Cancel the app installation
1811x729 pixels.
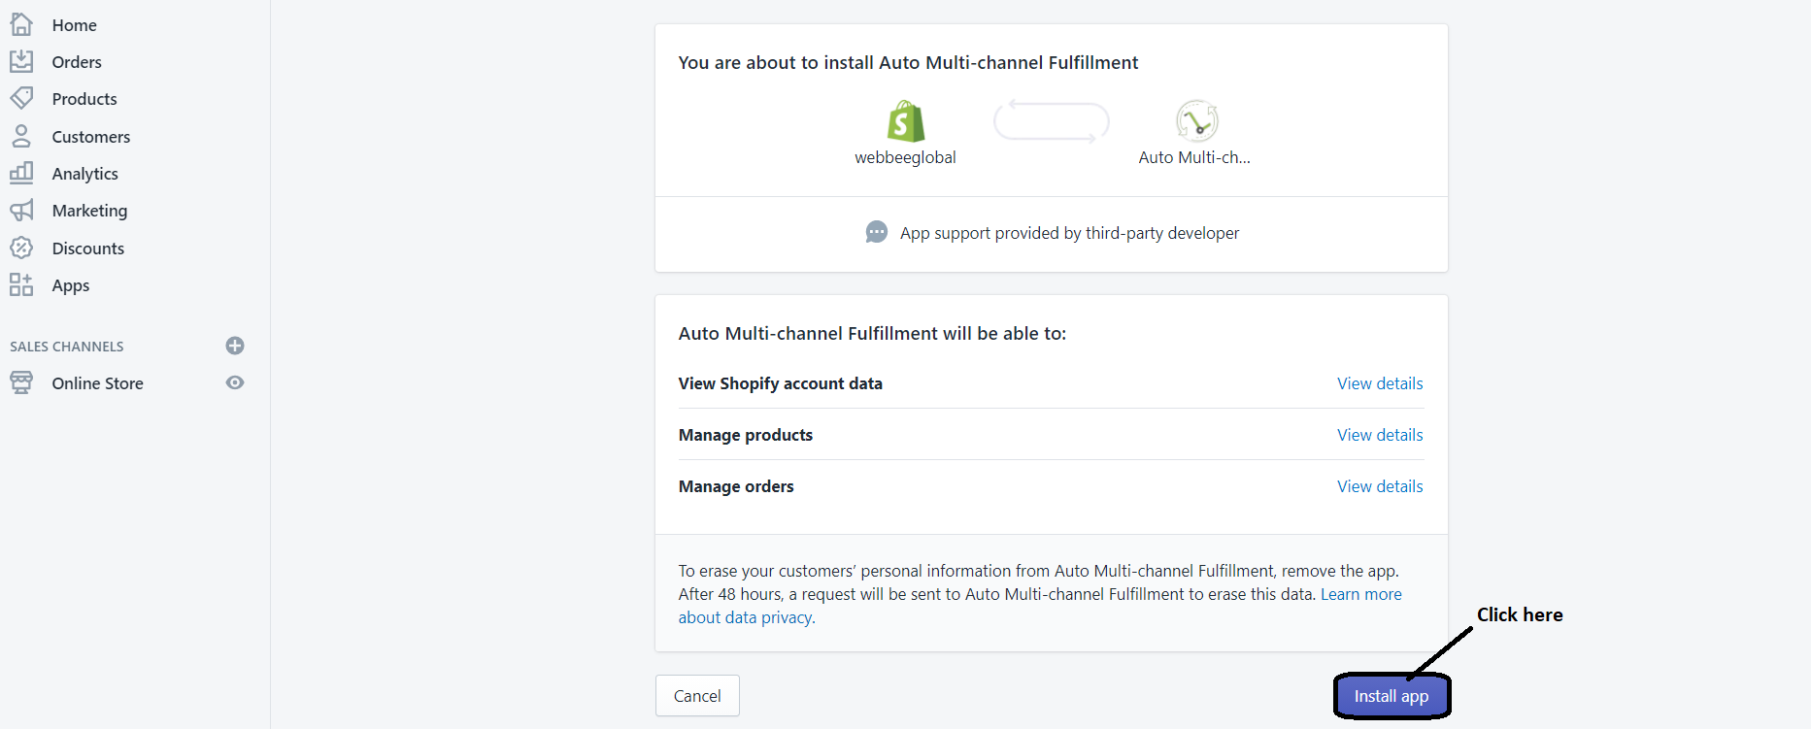click(697, 696)
